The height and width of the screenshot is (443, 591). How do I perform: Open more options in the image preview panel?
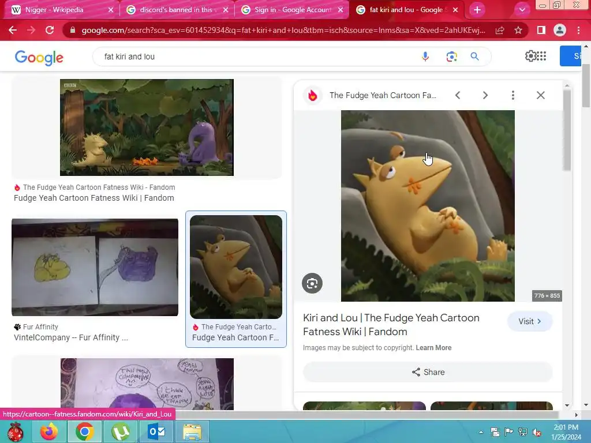pyautogui.click(x=513, y=95)
